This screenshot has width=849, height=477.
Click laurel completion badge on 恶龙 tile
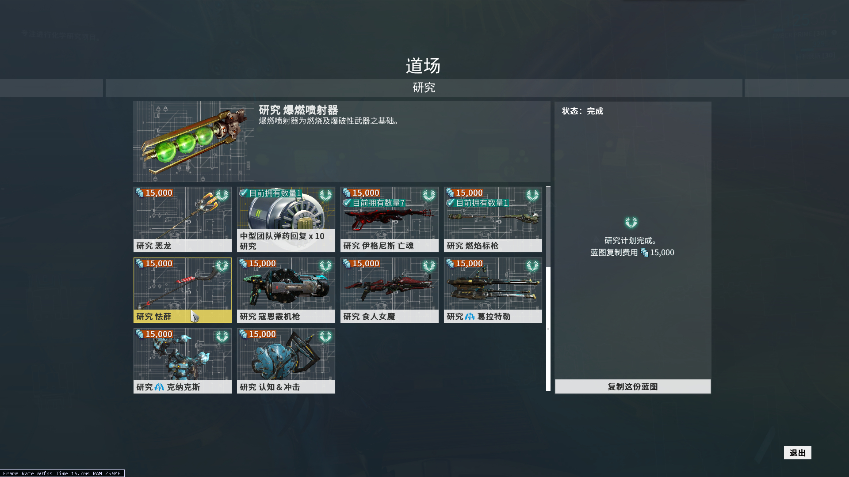click(x=222, y=195)
